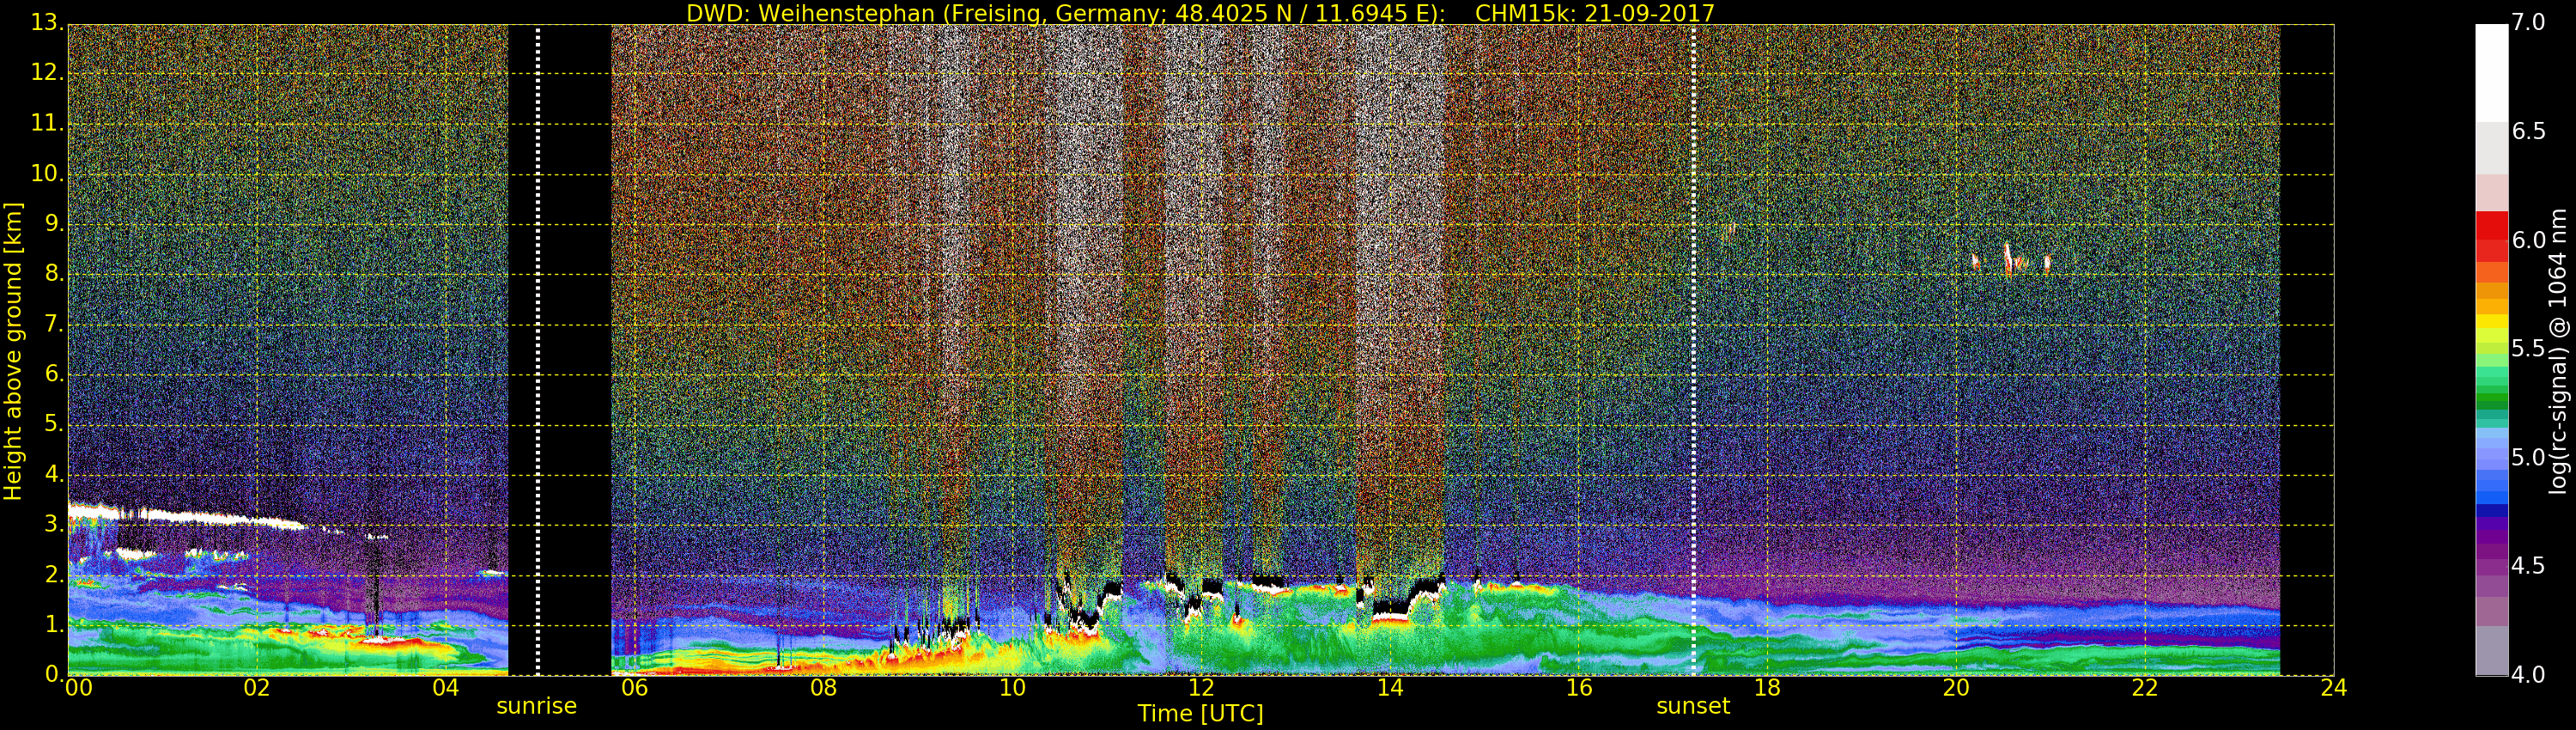Click the '4.0' colorbar scale value

click(x=2529, y=674)
